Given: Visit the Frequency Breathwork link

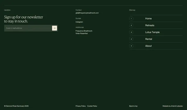Looking at the screenshot, I should (x=84, y=31).
